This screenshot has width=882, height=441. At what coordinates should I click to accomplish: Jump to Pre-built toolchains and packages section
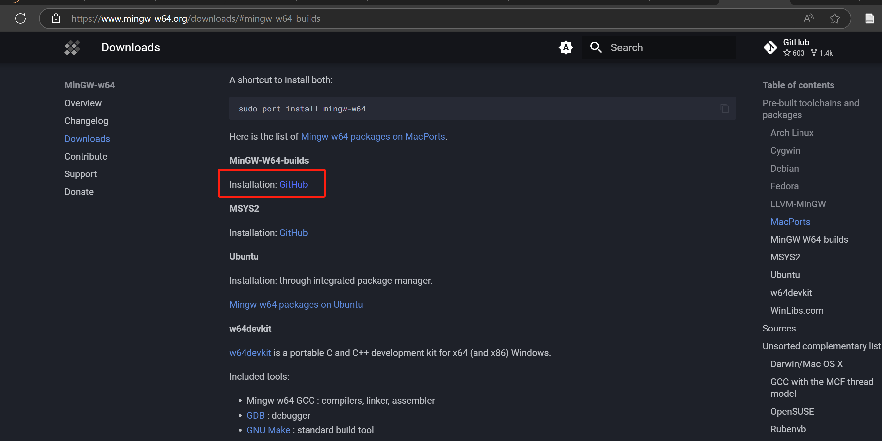pyautogui.click(x=810, y=109)
